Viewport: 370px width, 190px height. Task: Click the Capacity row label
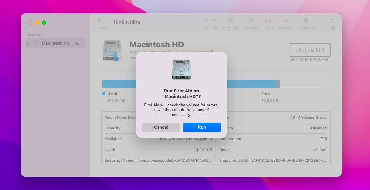click(113, 128)
